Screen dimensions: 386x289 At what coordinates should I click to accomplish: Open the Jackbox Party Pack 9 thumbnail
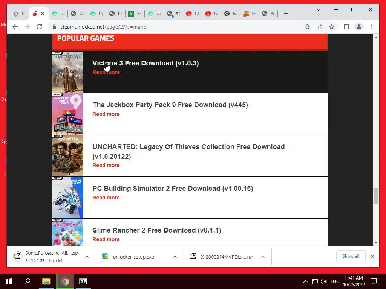[x=68, y=114]
